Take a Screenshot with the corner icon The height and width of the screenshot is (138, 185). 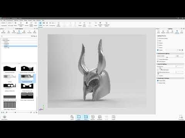(181, 117)
